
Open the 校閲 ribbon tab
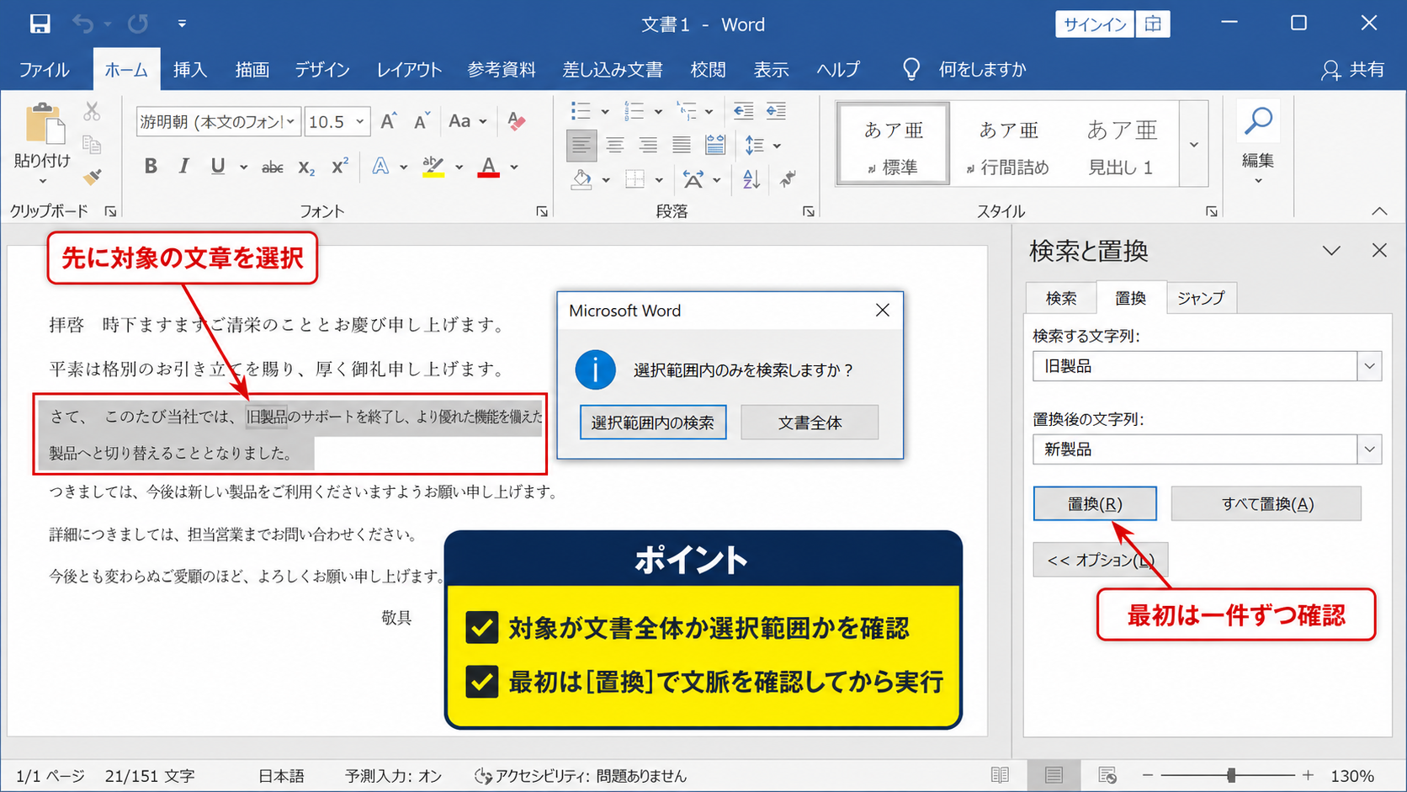pos(708,69)
